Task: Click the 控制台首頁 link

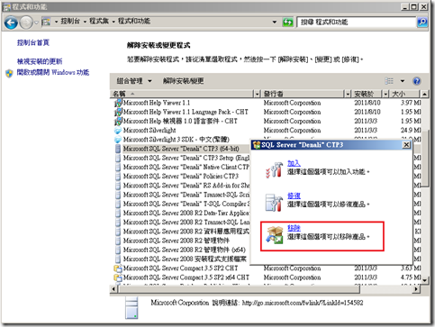Action: coord(33,42)
